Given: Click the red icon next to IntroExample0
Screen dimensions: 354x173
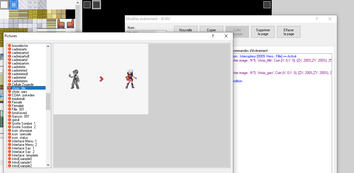Looking at the screenshot, I should (x=9, y=159).
